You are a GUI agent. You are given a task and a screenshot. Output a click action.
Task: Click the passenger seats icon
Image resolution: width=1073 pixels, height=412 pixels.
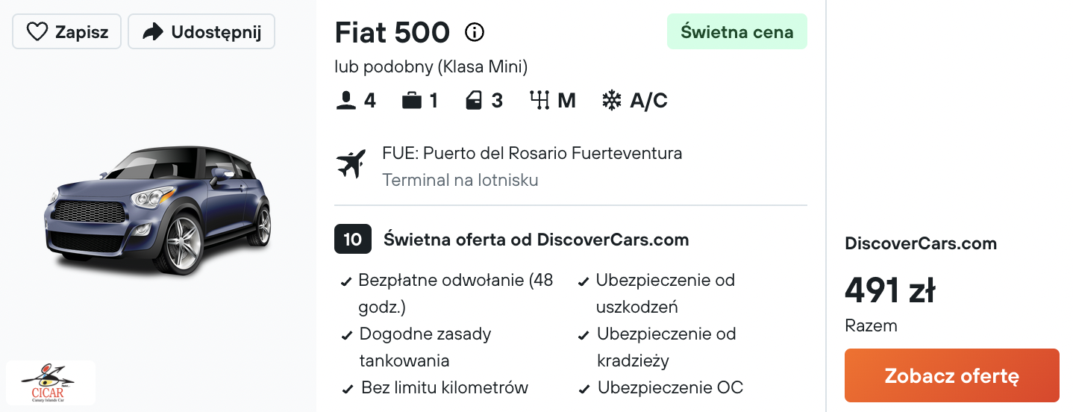346,101
